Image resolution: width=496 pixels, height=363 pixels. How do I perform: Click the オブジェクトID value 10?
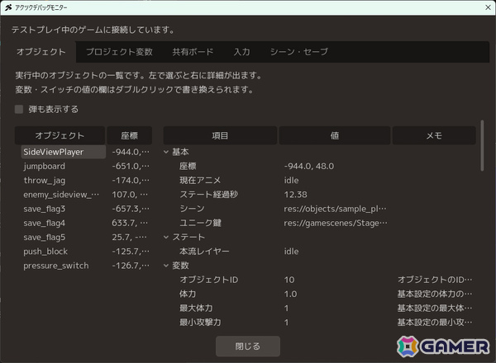pyautogui.click(x=289, y=280)
